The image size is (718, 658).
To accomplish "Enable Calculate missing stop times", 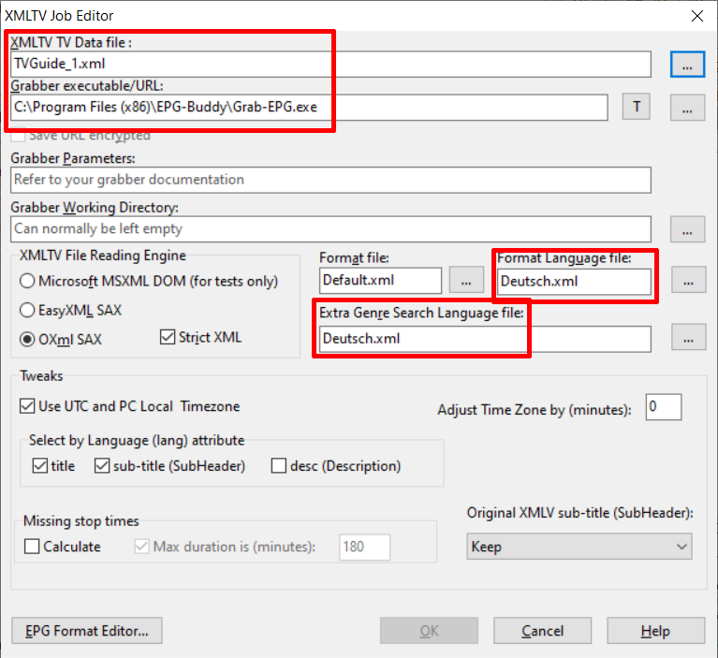I will [x=33, y=547].
